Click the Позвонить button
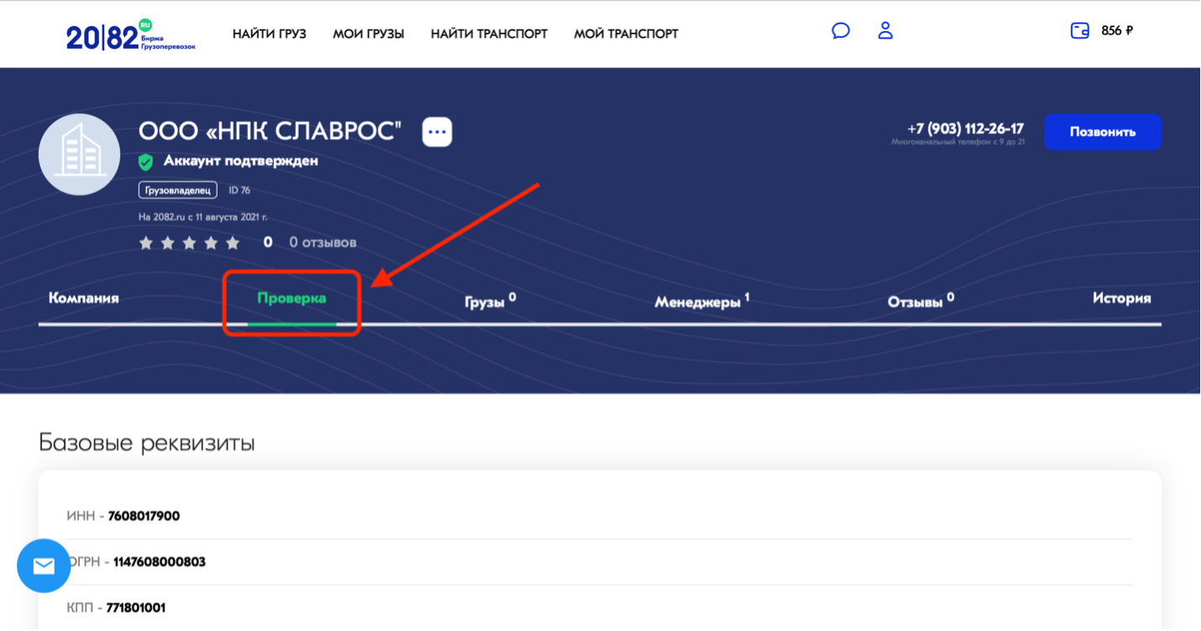1201x631 pixels. (x=1103, y=132)
